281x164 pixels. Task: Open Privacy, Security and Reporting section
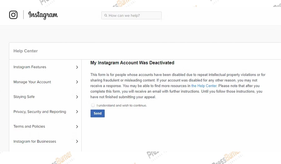(x=40, y=112)
